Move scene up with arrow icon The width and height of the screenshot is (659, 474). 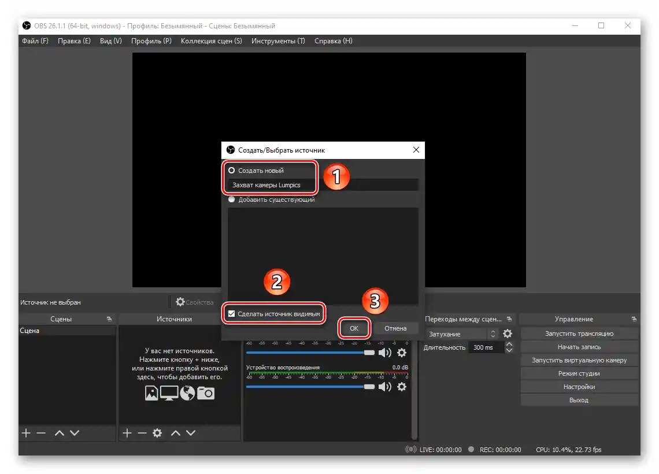60,433
